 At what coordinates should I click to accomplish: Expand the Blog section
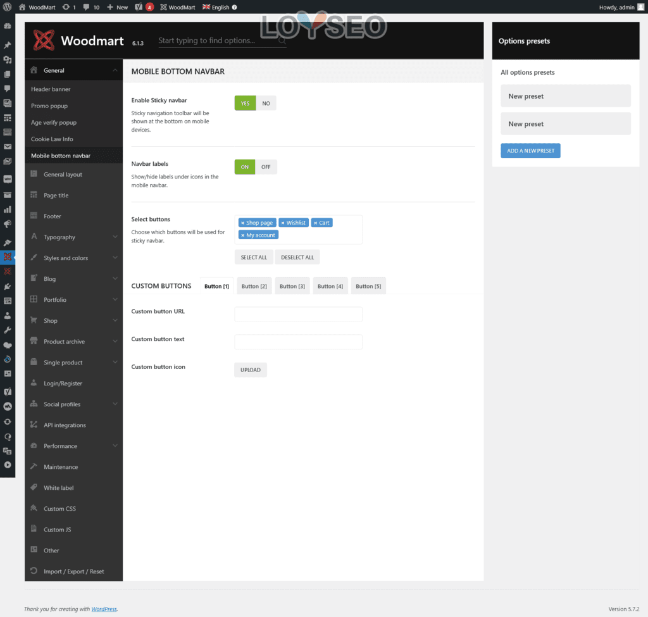(x=115, y=278)
